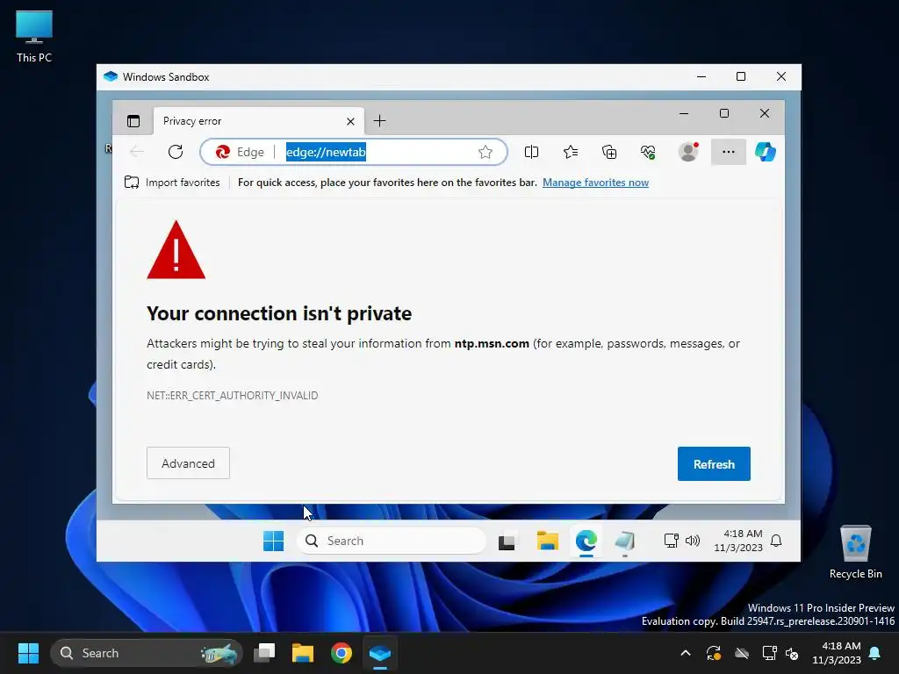Open Edge split screen icon
This screenshot has height=674, width=899.
[531, 152]
